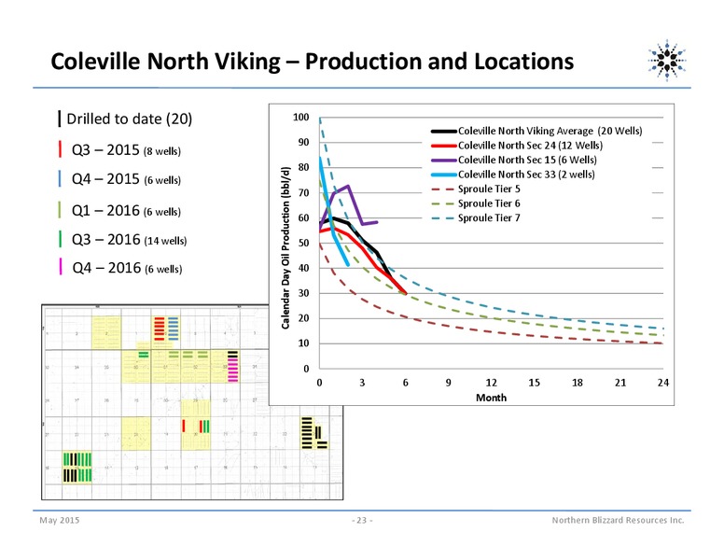Click the black bar beside 'Drilled to date'
The image size is (724, 560).
[x=59, y=119]
